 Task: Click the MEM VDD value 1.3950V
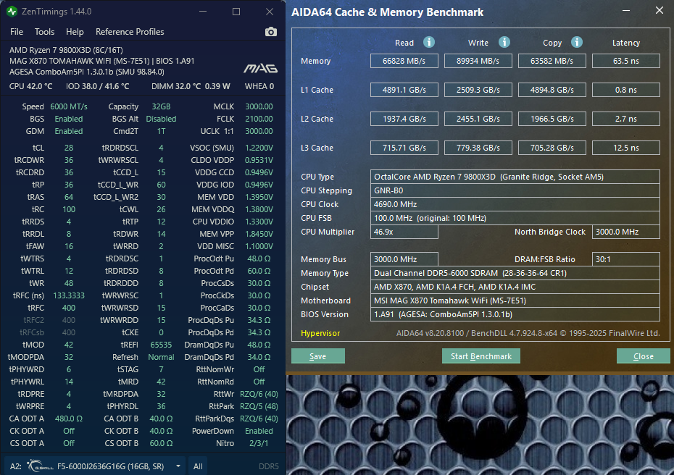click(259, 197)
